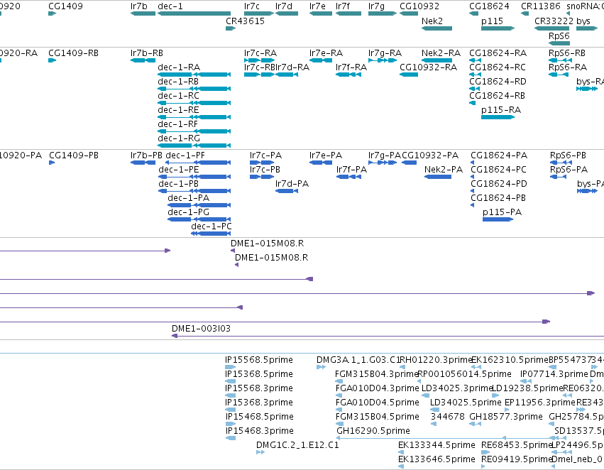Select the Nek2 gene label
This screenshot has width=604, height=470.
click(432, 21)
